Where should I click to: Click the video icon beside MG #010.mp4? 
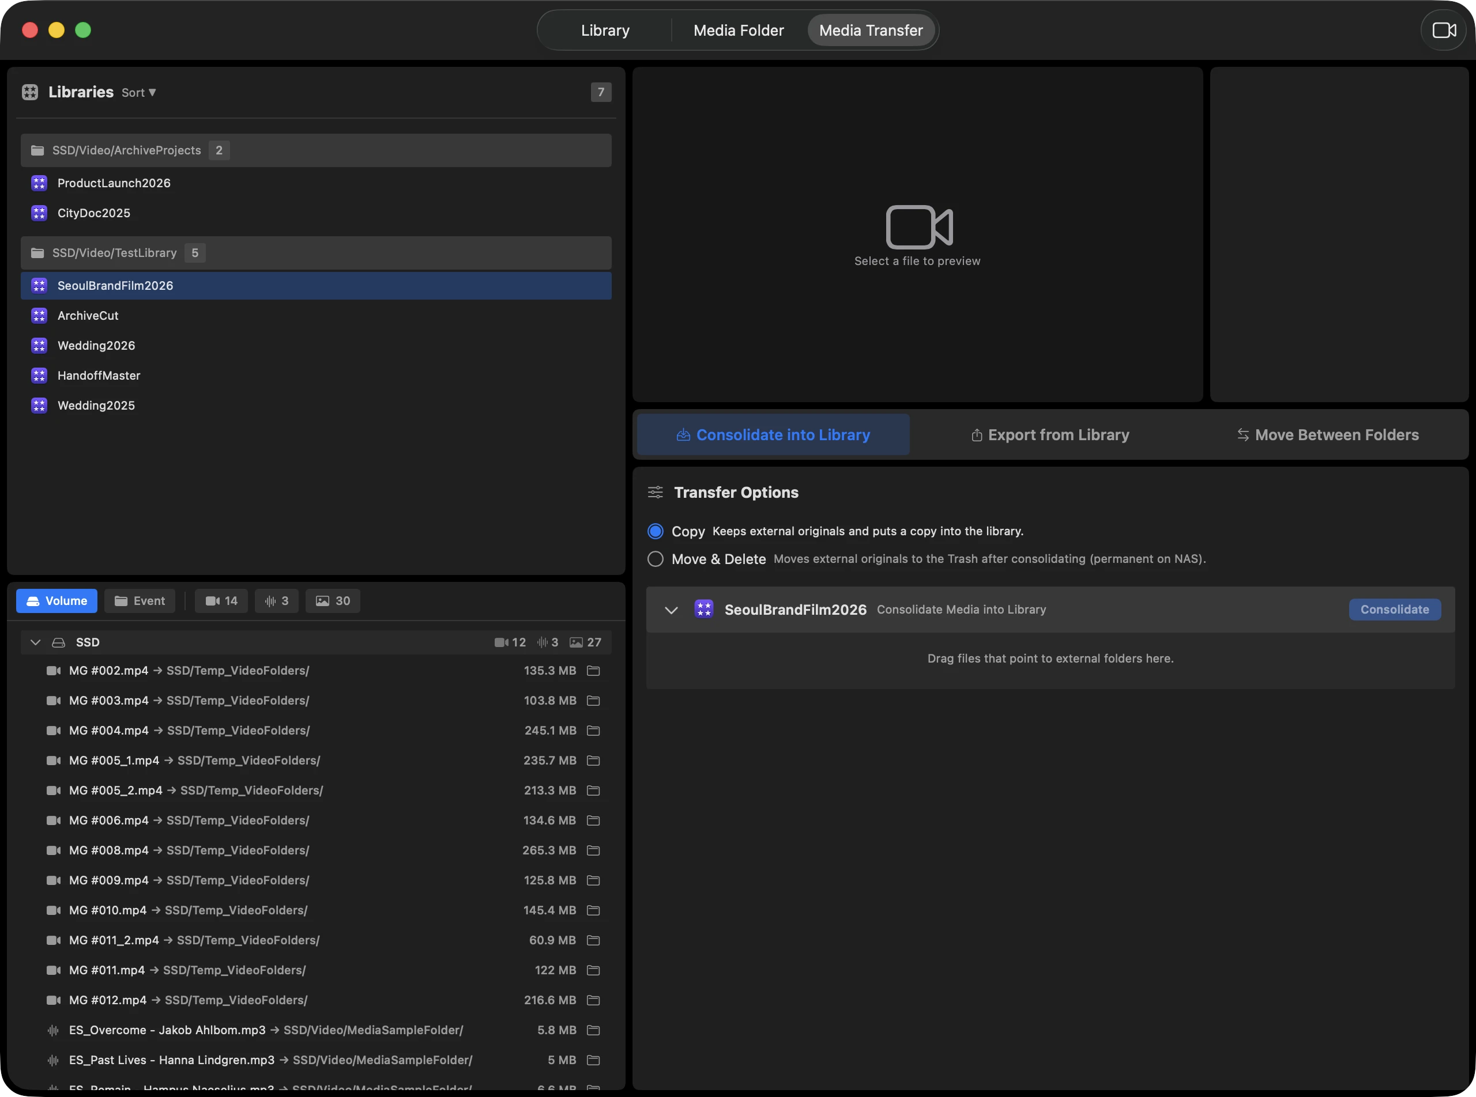(x=53, y=910)
